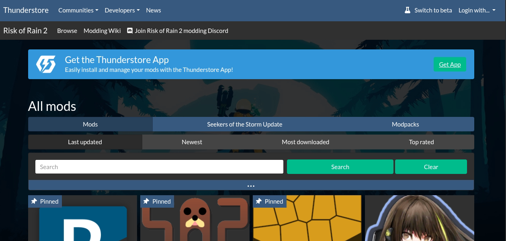Open the Communities dropdown menu

pyautogui.click(x=78, y=10)
